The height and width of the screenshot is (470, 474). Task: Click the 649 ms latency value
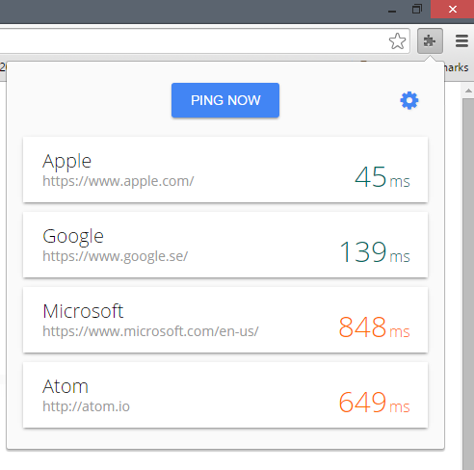pos(375,403)
